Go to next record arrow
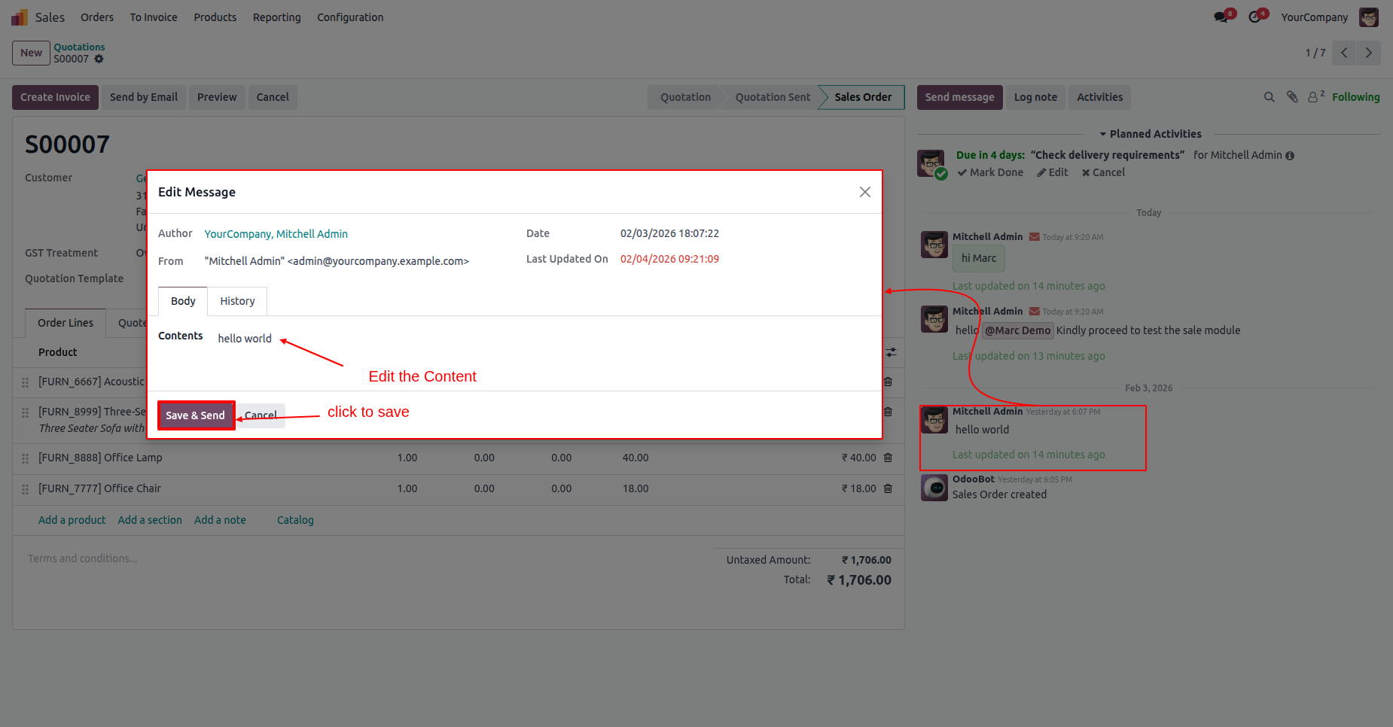The width and height of the screenshot is (1393, 727). (x=1369, y=53)
